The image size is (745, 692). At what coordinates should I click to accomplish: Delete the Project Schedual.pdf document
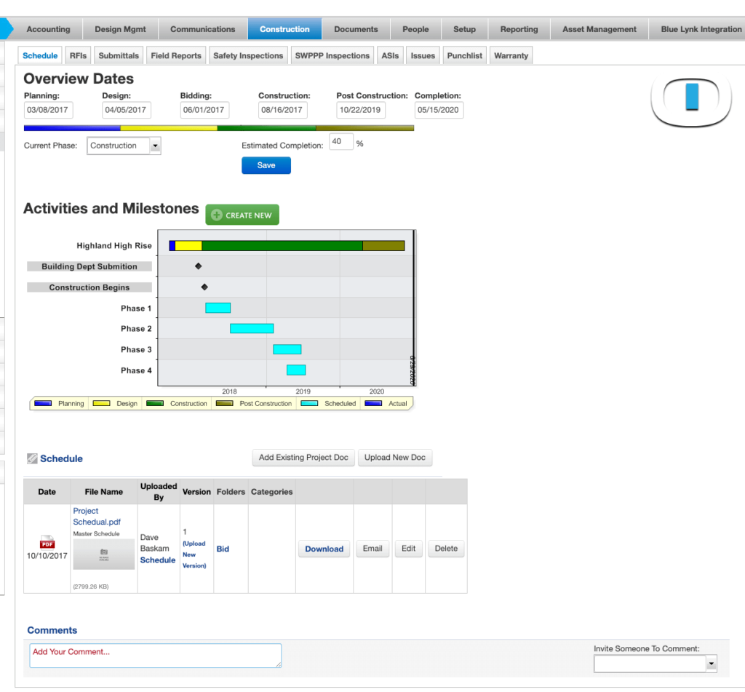click(x=446, y=549)
